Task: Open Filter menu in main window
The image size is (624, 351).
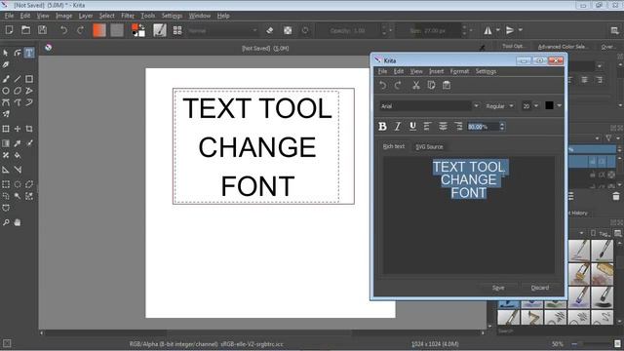Action: tap(128, 16)
